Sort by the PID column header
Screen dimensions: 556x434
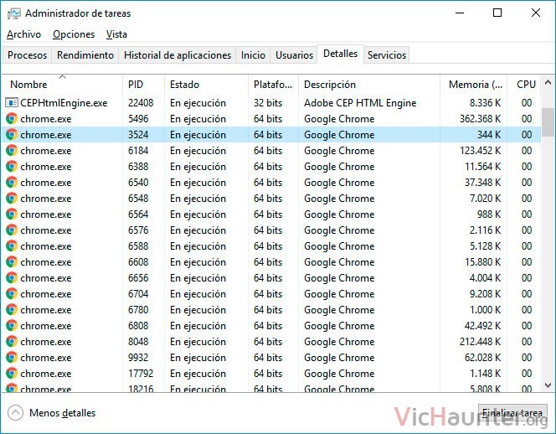point(143,85)
